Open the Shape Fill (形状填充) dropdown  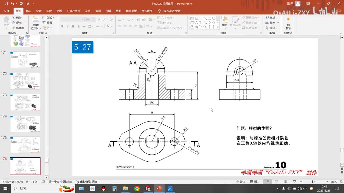pos(251,18)
